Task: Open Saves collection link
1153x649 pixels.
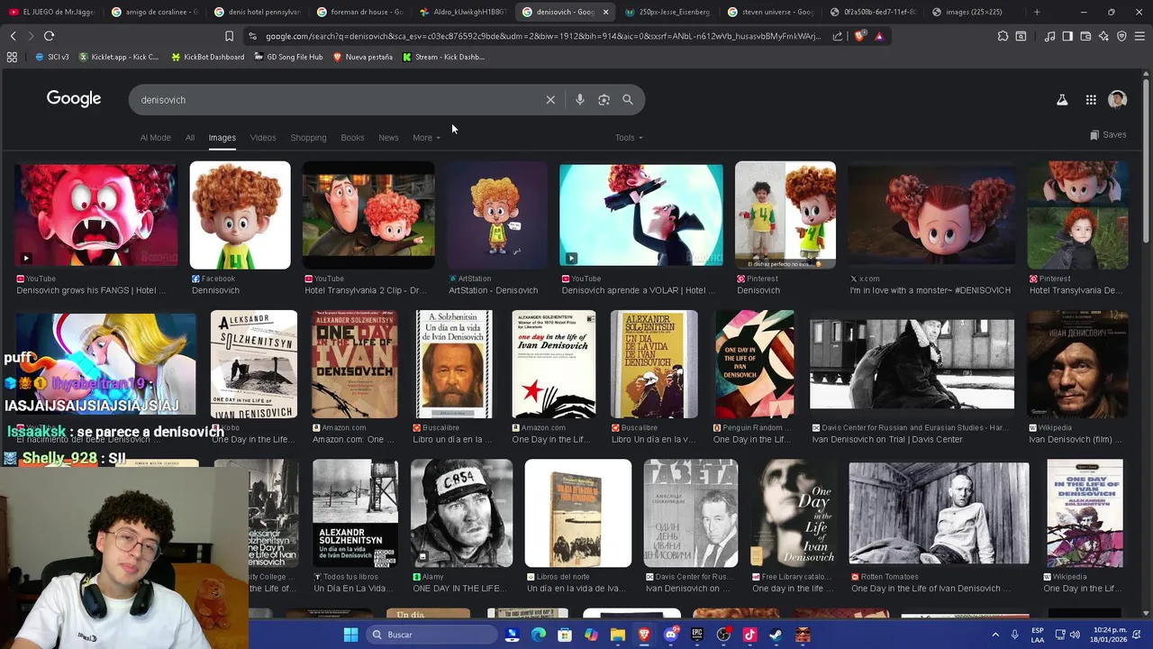Action: (x=1108, y=135)
